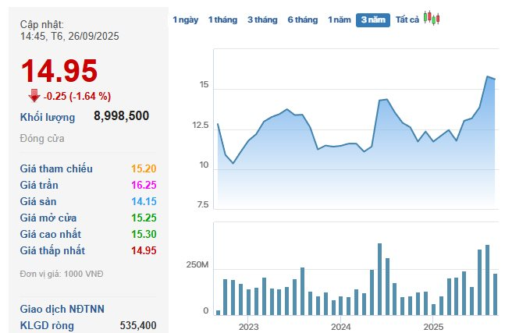
Task: Choose the 1 năm time range
Action: tap(340, 19)
